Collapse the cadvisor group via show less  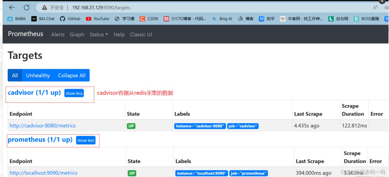(74, 93)
